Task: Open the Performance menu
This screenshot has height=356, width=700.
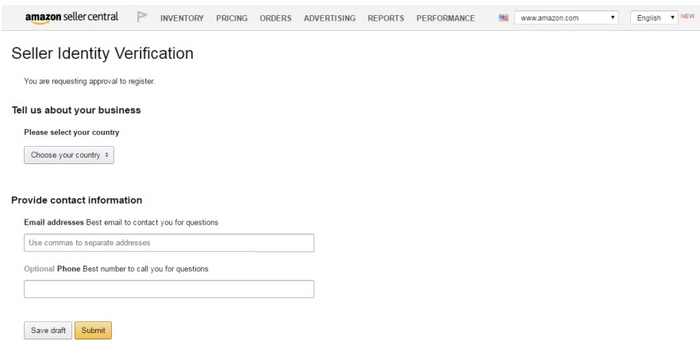Action: coord(445,18)
